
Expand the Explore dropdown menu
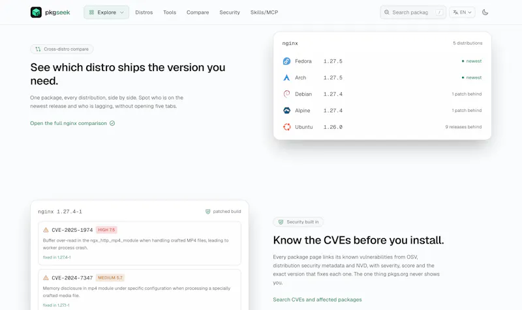tap(106, 12)
